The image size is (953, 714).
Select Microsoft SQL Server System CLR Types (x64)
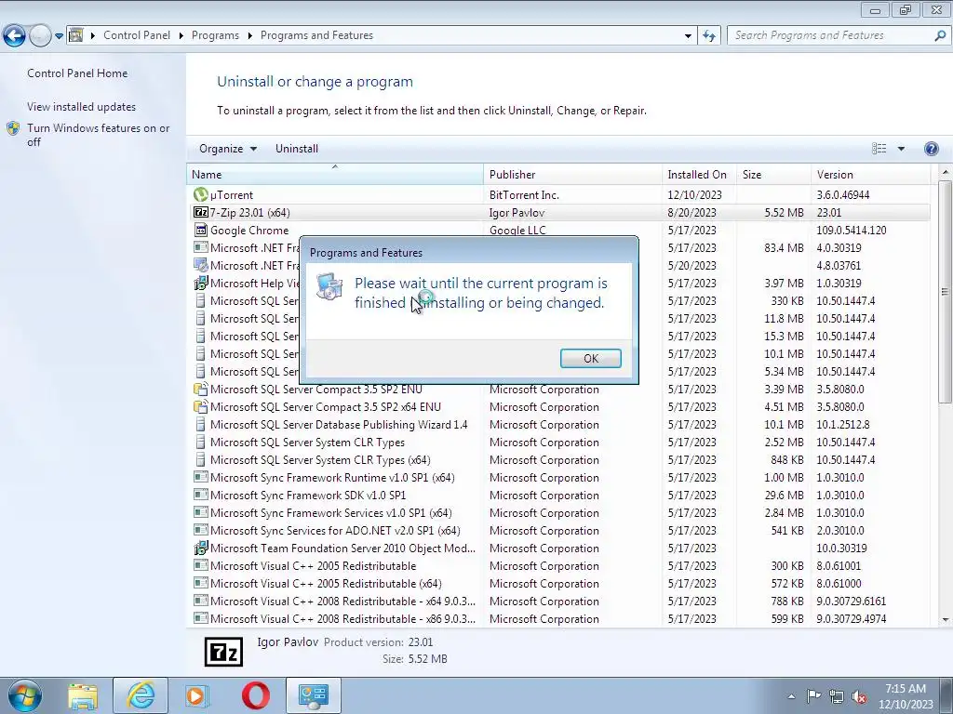tap(559, 460)
